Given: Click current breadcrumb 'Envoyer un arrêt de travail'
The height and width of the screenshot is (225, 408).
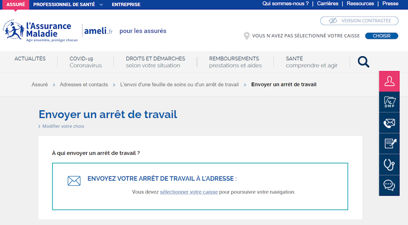Looking at the screenshot, I should [x=283, y=85].
